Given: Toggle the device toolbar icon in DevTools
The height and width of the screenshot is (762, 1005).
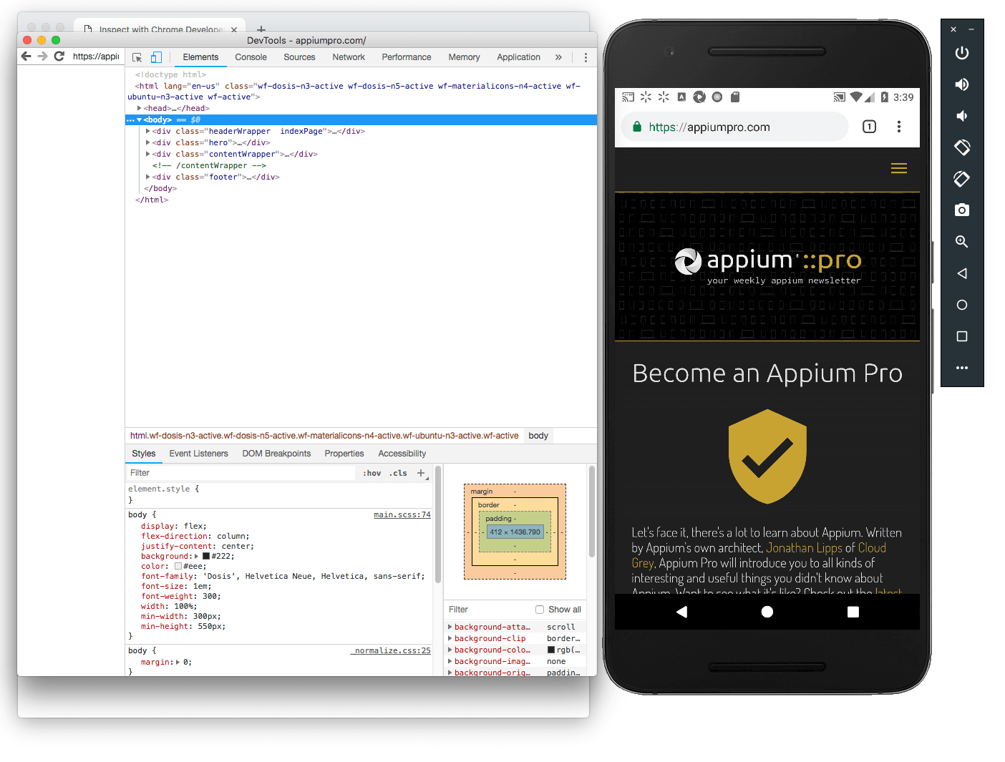Looking at the screenshot, I should (156, 57).
